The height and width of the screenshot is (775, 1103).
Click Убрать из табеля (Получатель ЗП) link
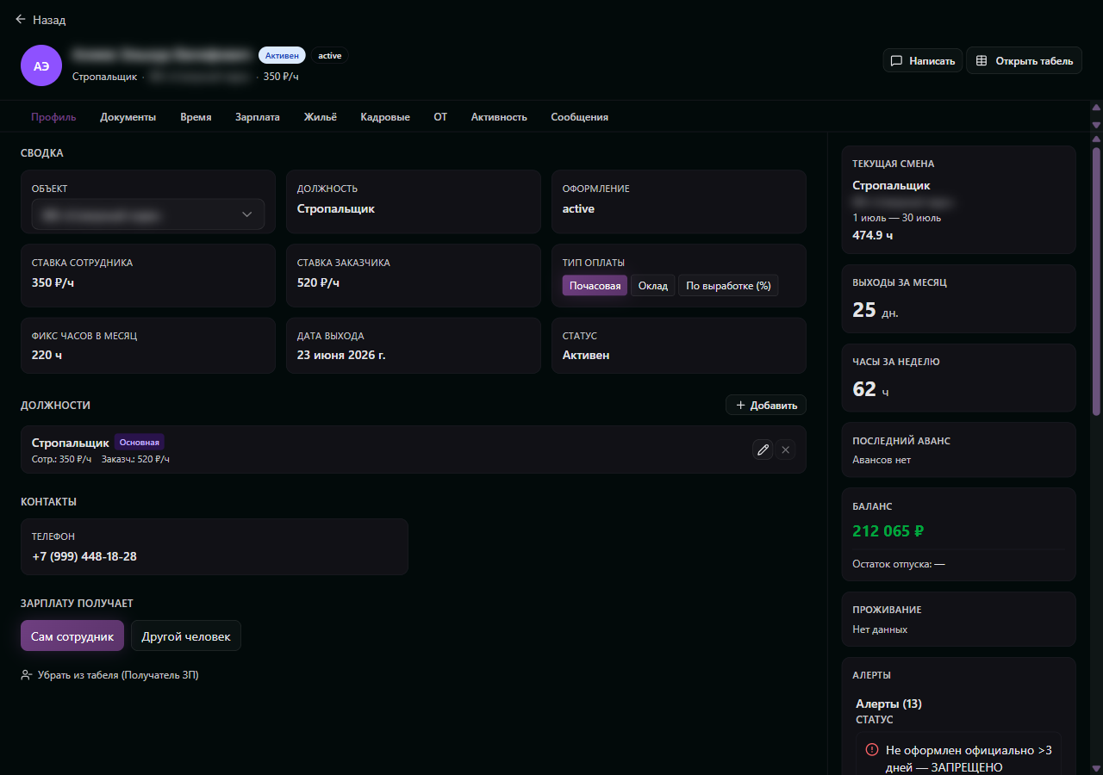click(118, 675)
